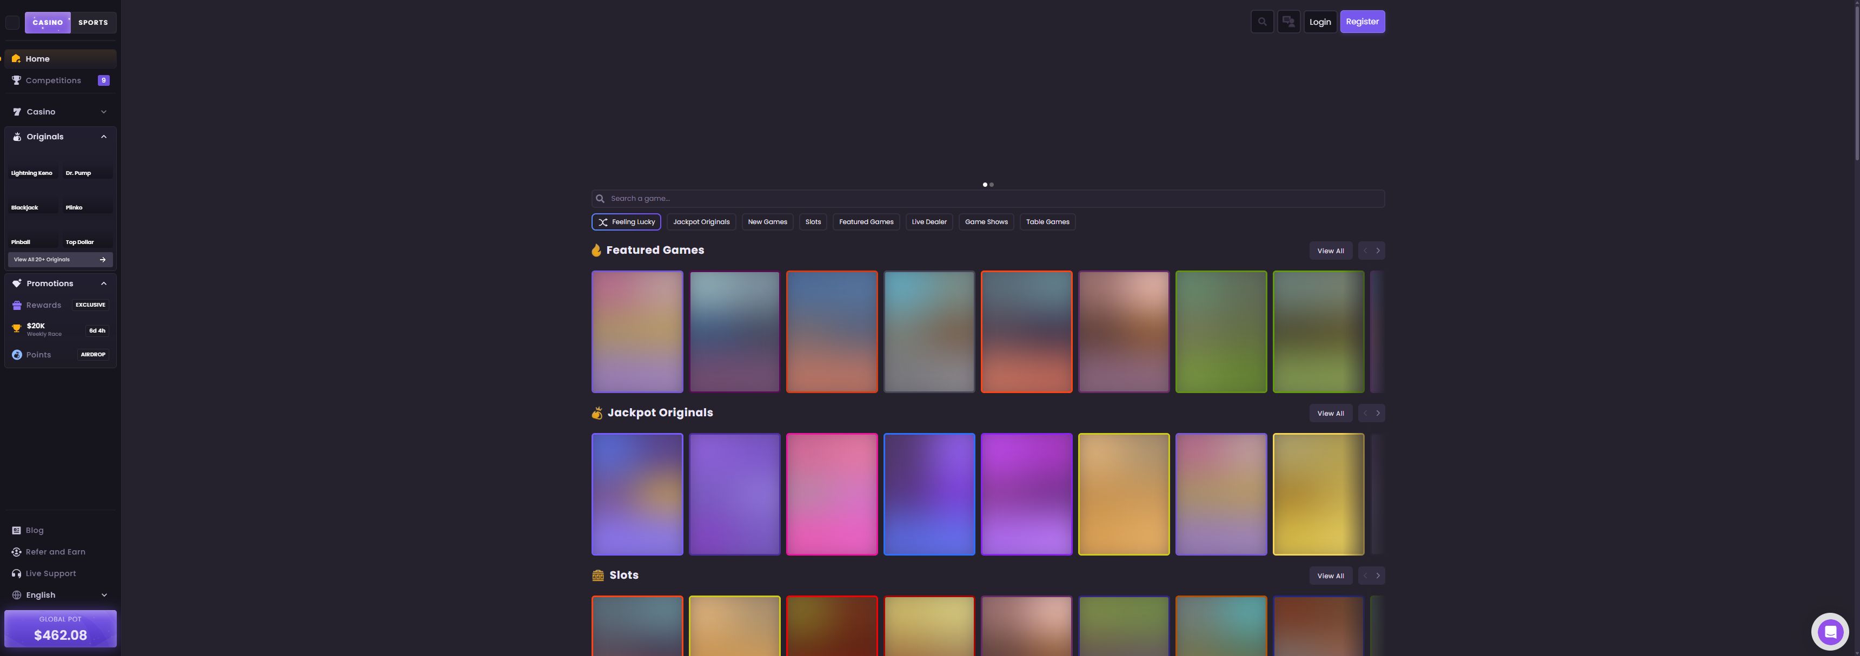Open View All 20+ Originals

61,260
